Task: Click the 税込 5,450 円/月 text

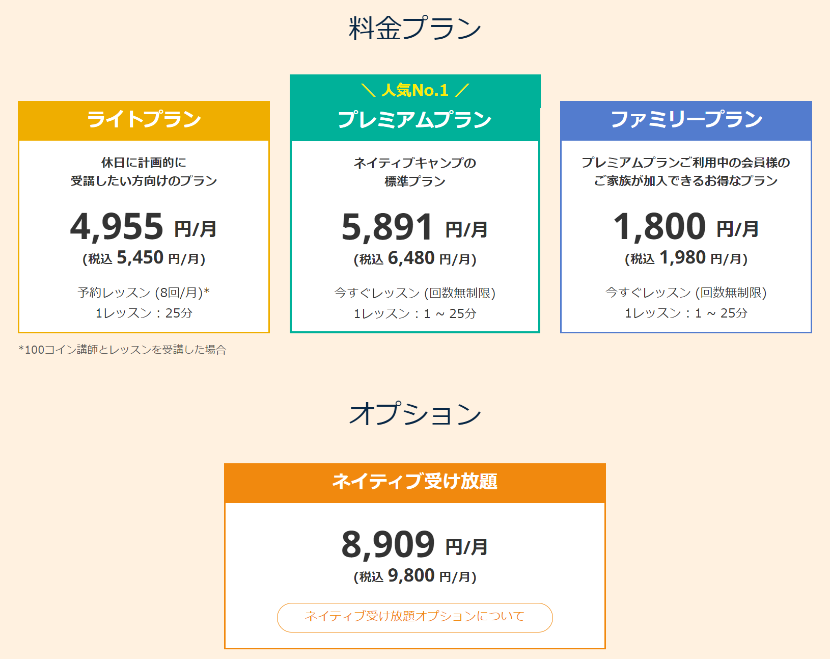Action: pyautogui.click(x=144, y=258)
